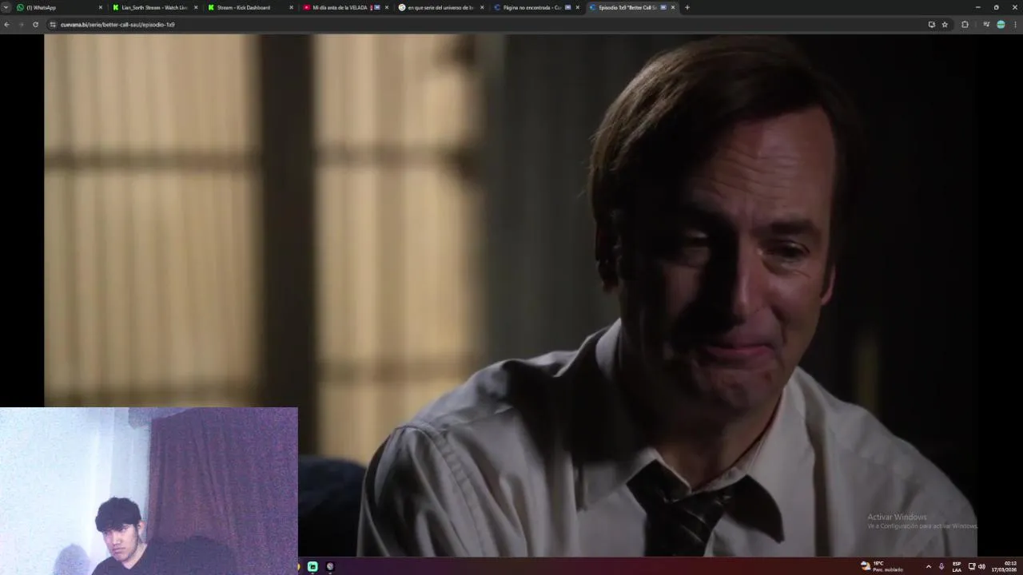Click the Google favicon on search tab
Screen dimensions: 1023x575
[x=402, y=7]
